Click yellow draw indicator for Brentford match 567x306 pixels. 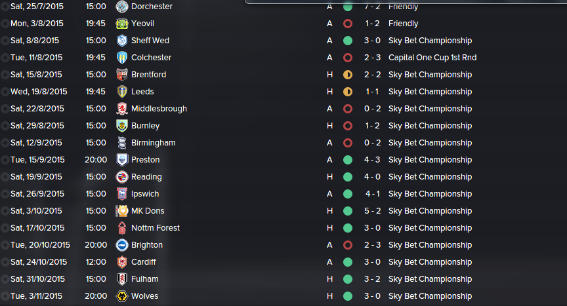(x=348, y=75)
